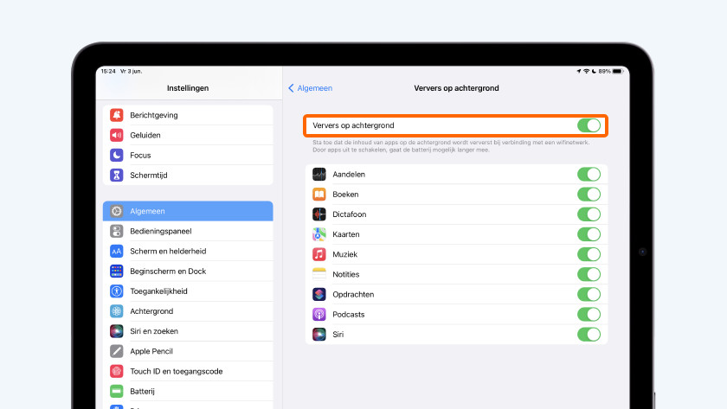Click the Siri en zoeken icon
Screen dimensions: 727x409
(x=116, y=330)
